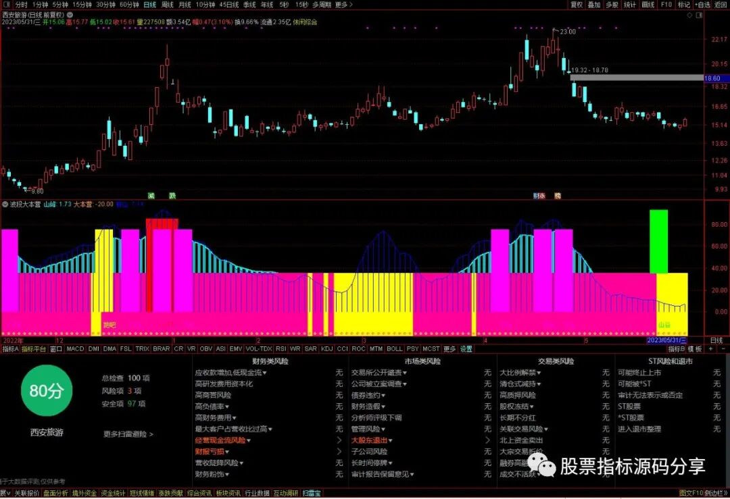Expand 公司被立案调查 risk item
Image resolution: width=730 pixels, height=499 pixels.
pos(379,384)
